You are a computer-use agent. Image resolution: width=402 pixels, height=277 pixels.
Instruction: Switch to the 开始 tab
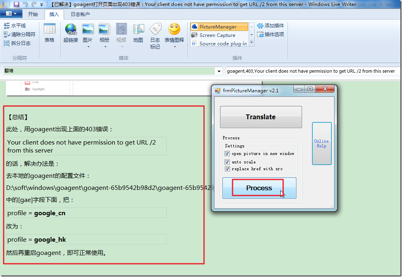coord(33,14)
